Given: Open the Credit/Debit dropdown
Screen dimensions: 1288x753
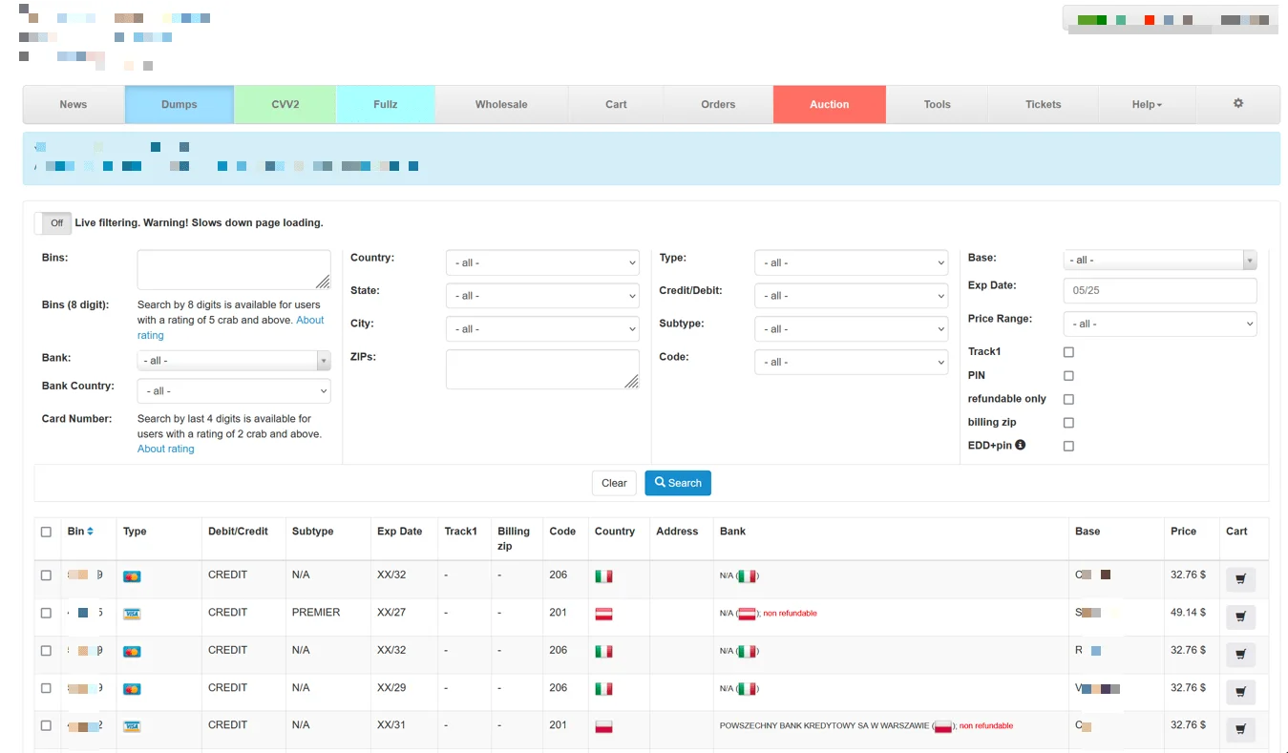Looking at the screenshot, I should 851,296.
